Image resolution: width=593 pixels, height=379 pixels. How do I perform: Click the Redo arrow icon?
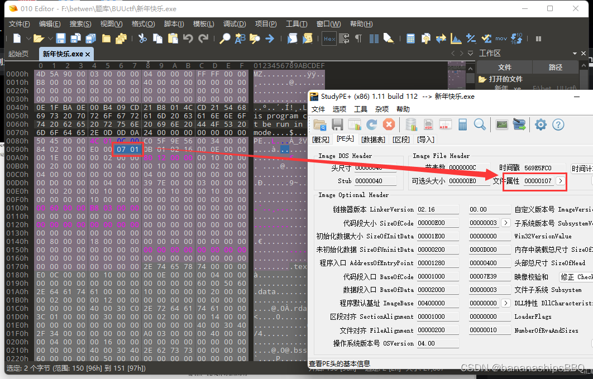click(203, 38)
